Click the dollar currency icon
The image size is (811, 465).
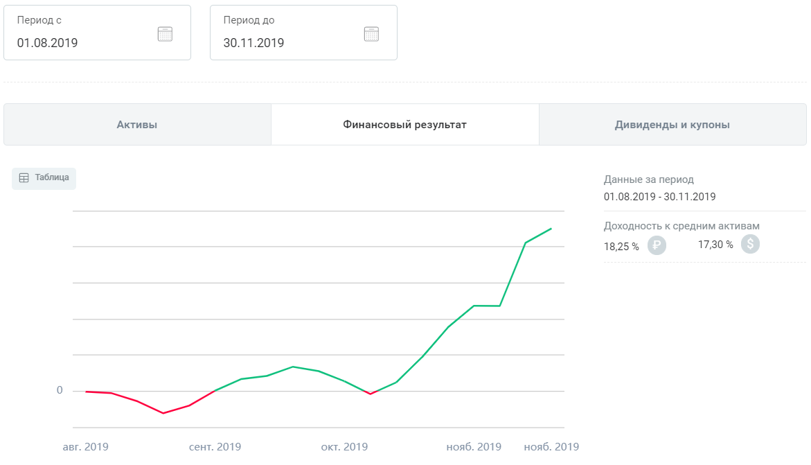[750, 244]
